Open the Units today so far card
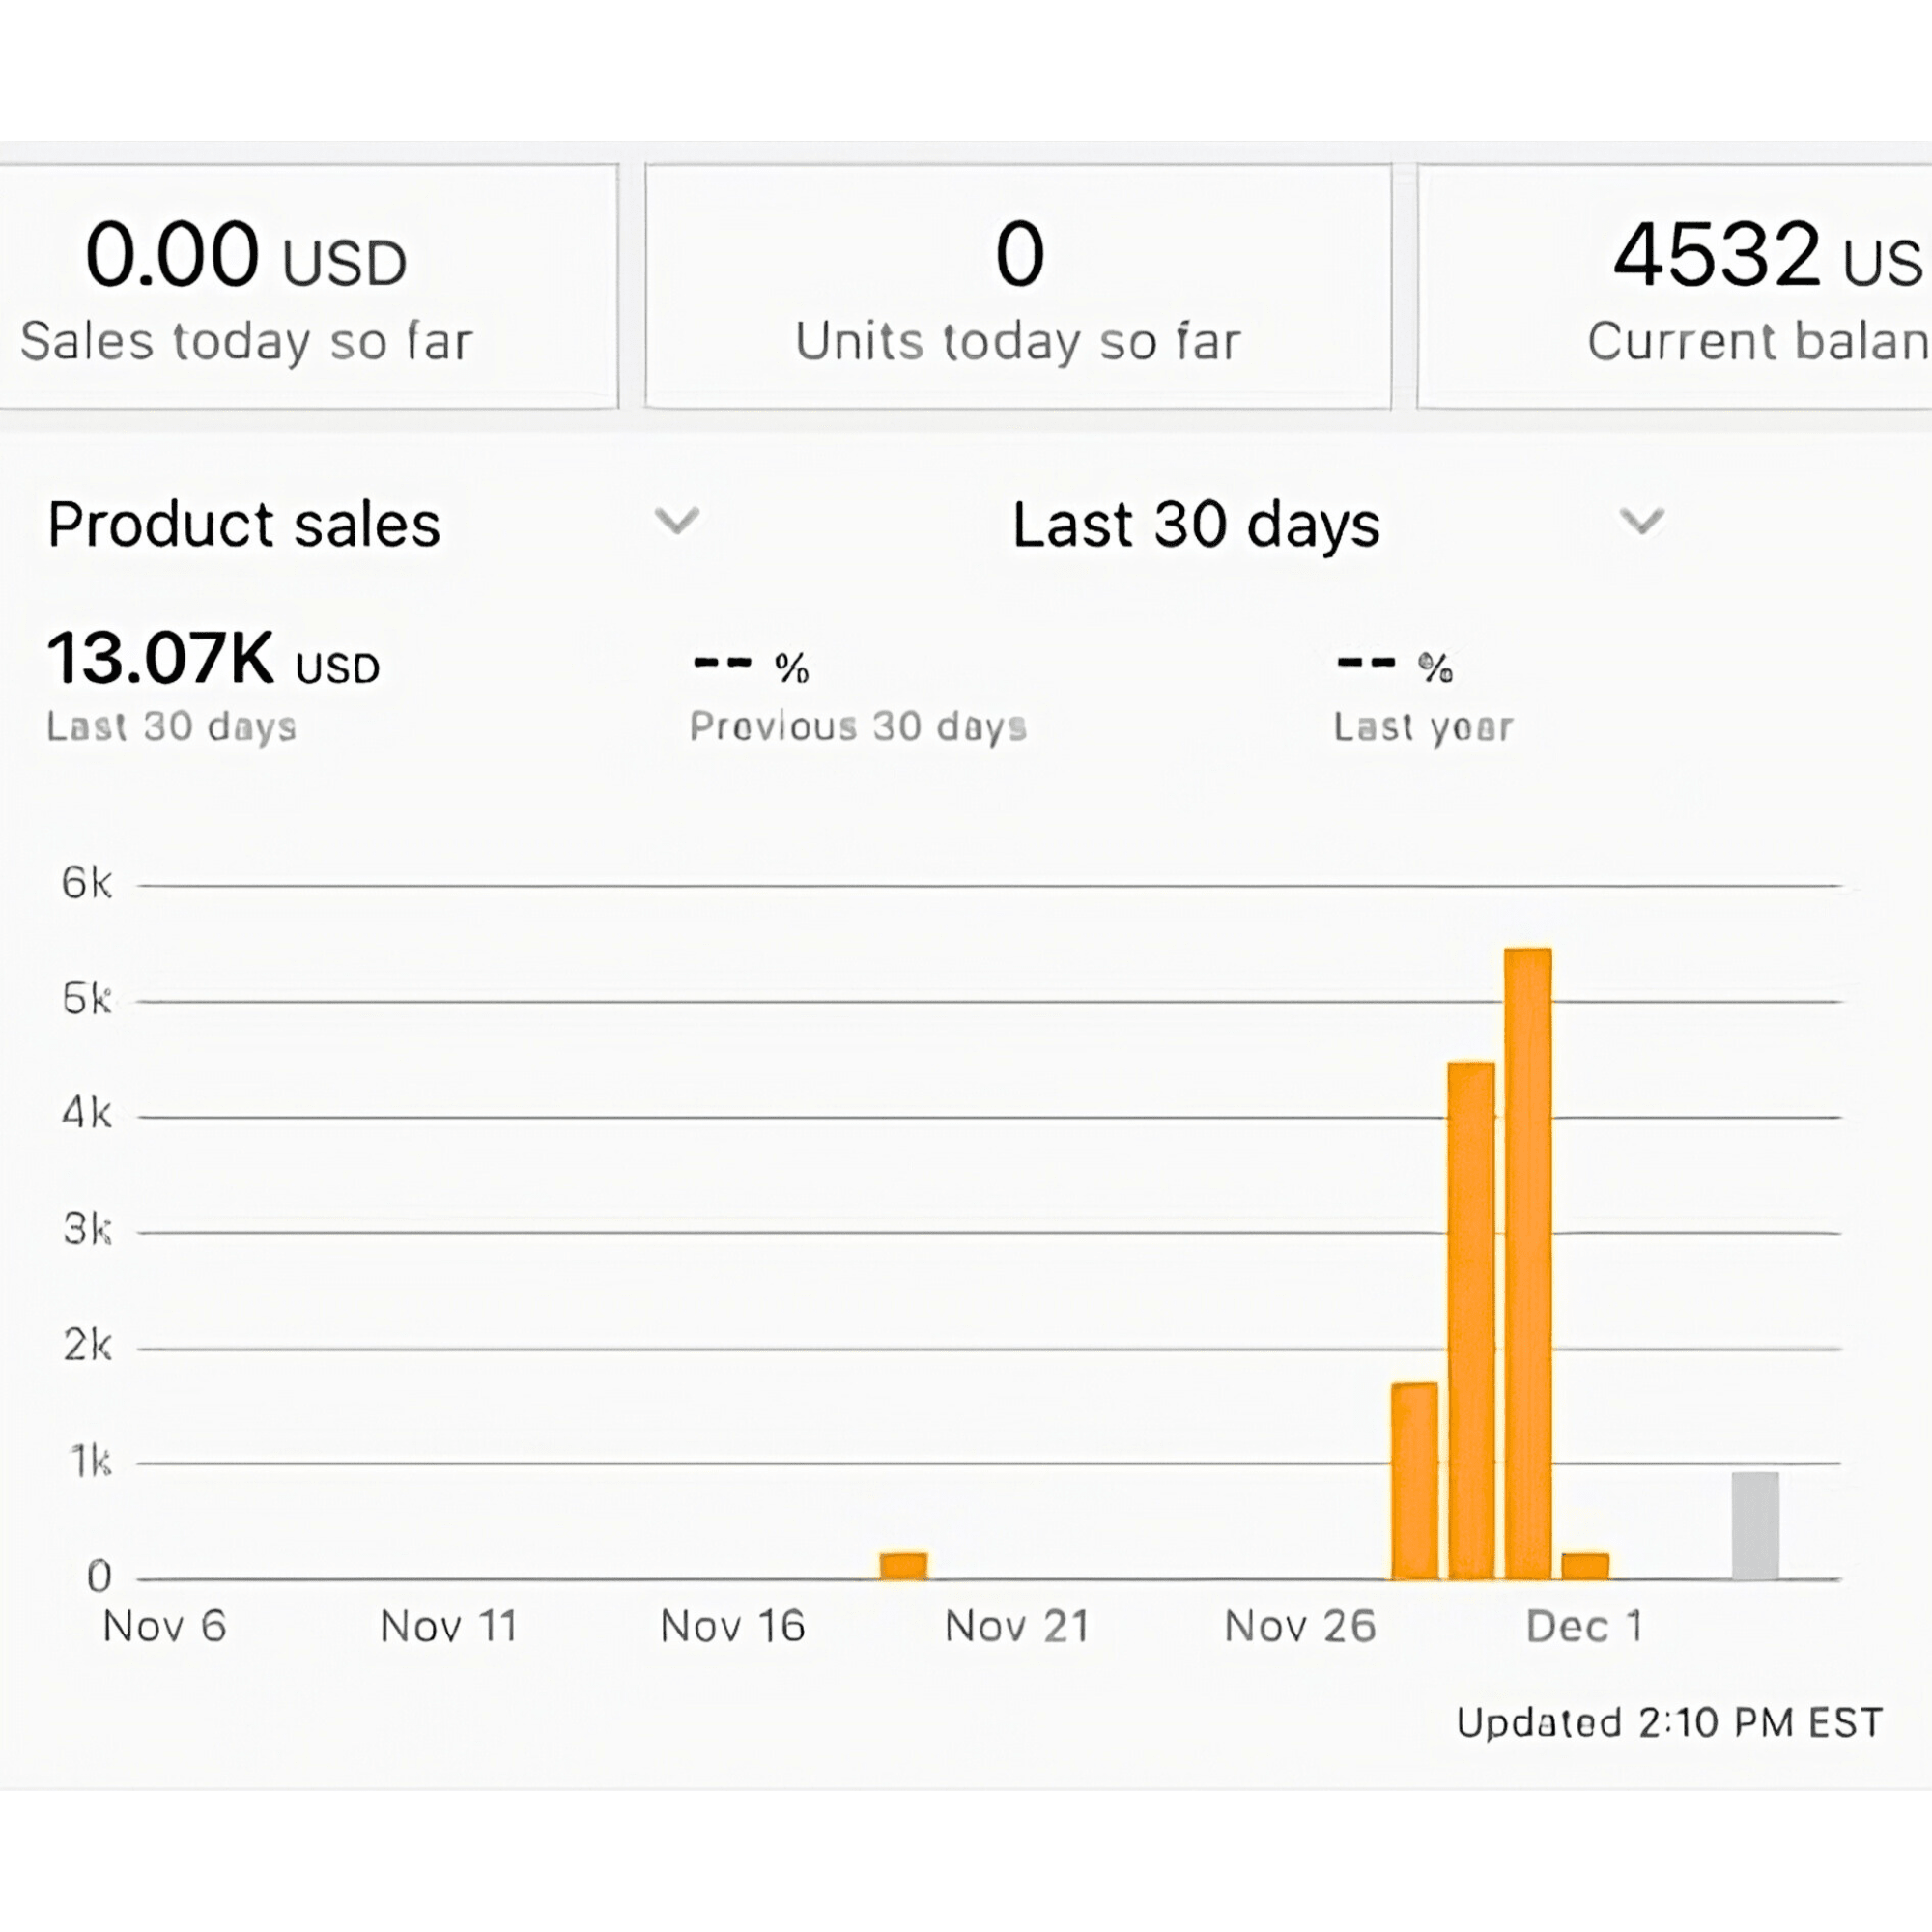 pyautogui.click(x=1018, y=286)
